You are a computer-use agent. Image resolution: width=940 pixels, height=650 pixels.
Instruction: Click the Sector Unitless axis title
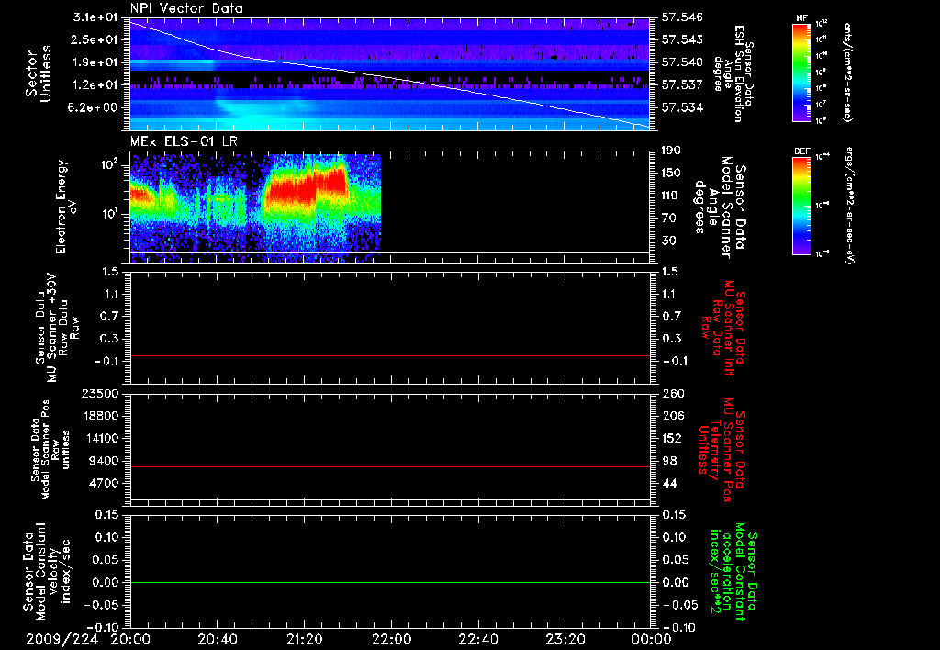click(39, 73)
